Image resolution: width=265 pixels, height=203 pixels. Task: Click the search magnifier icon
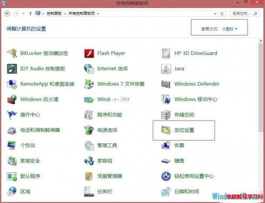(x=255, y=14)
